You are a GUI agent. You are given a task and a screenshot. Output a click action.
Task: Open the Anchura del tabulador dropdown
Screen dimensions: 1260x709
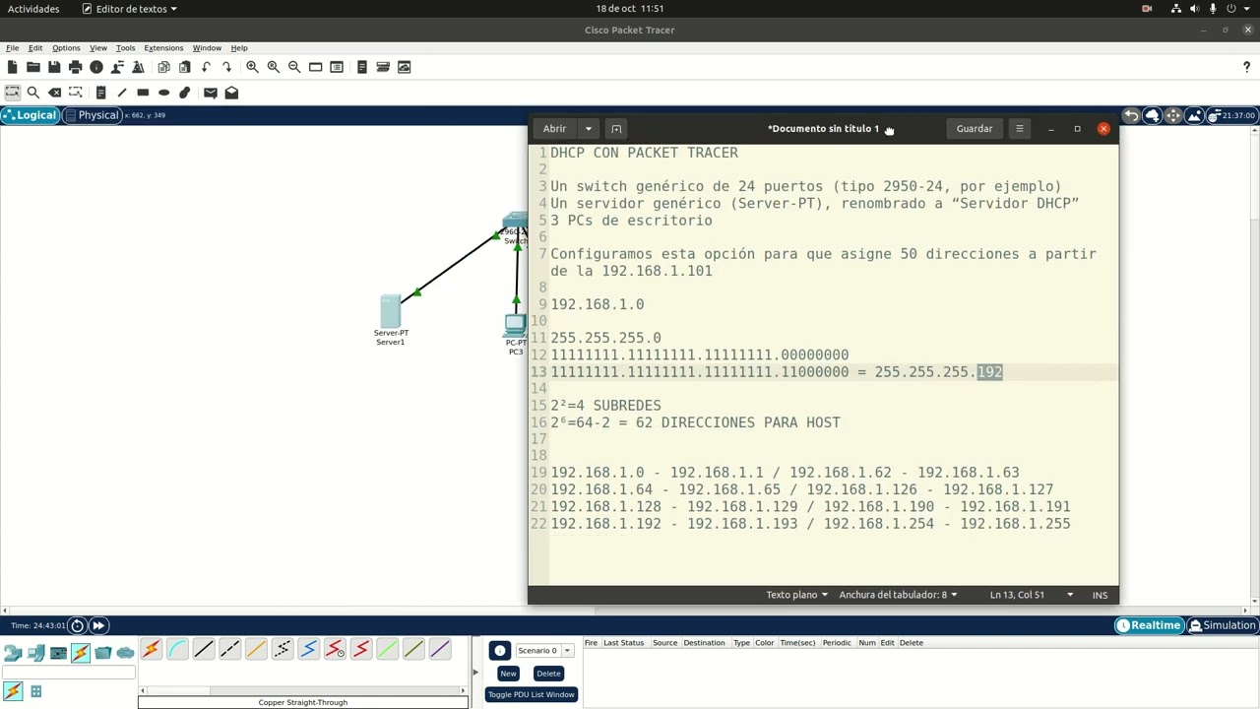pos(898,595)
